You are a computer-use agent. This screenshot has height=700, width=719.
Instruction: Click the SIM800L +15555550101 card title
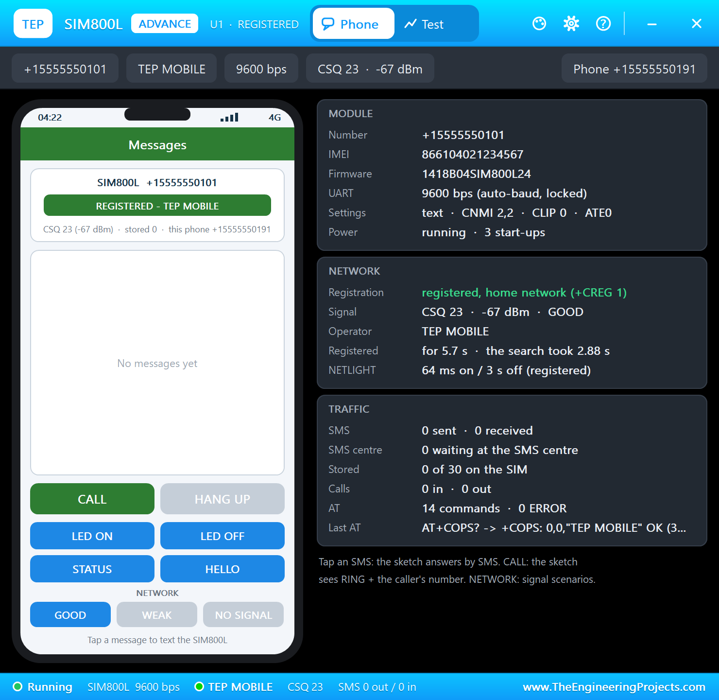[x=157, y=182]
